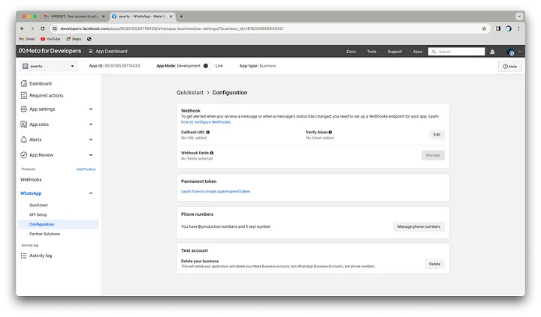Open how to configure Webhooks link

pyautogui.click(x=206, y=122)
